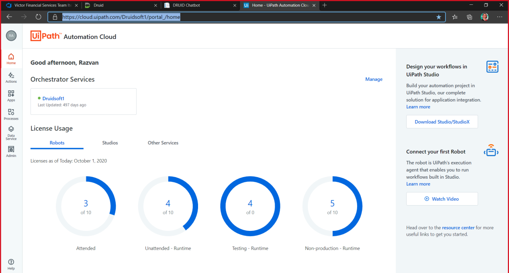Click Learn more under UiPath Studio

[x=418, y=107]
